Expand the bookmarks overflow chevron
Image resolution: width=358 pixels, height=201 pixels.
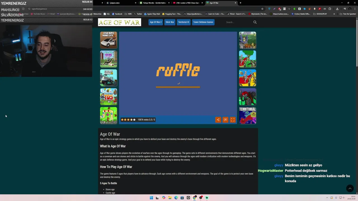click(x=334, y=14)
